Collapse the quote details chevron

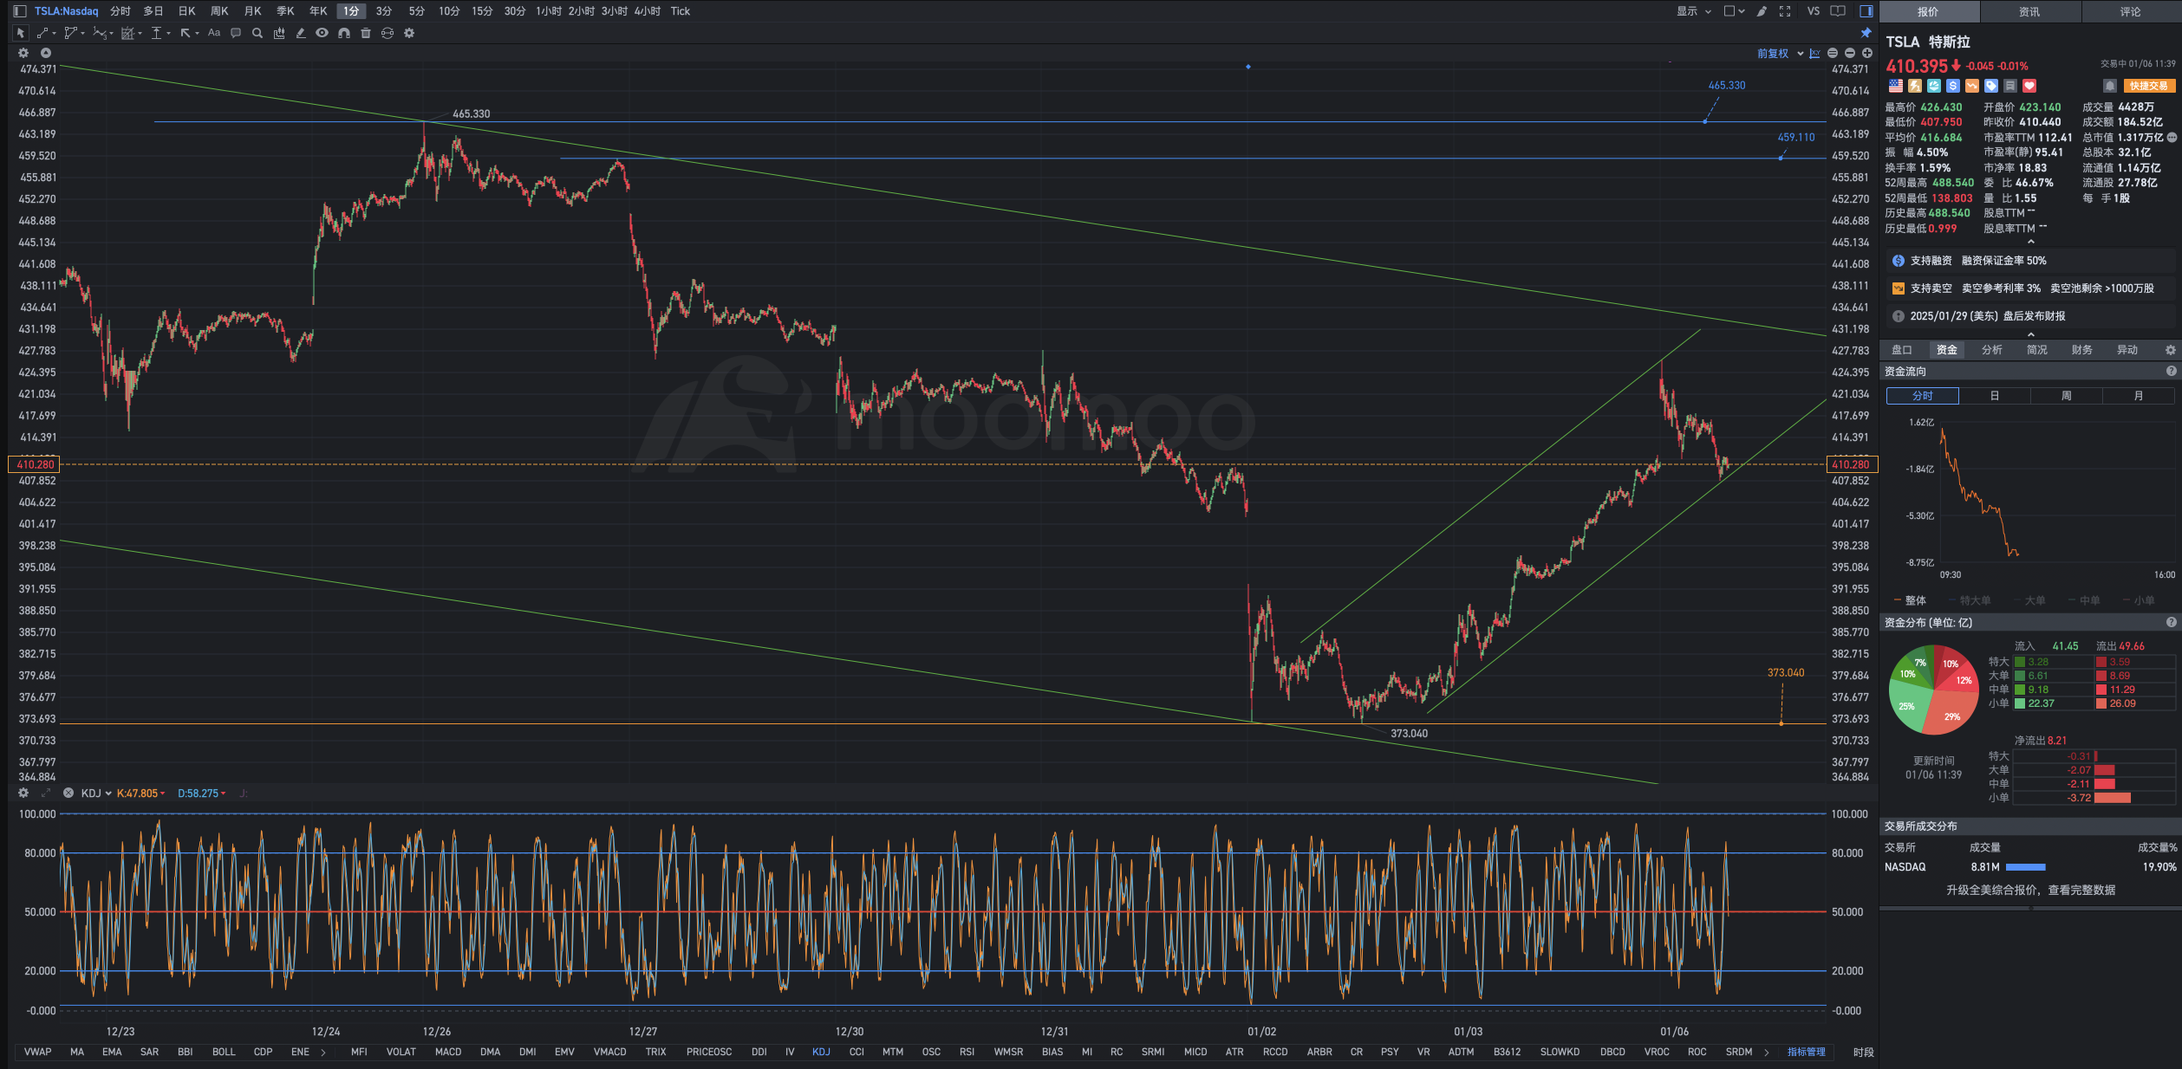click(x=2030, y=243)
